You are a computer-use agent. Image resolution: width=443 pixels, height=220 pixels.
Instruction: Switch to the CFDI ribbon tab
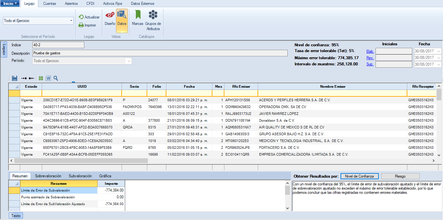(x=91, y=4)
